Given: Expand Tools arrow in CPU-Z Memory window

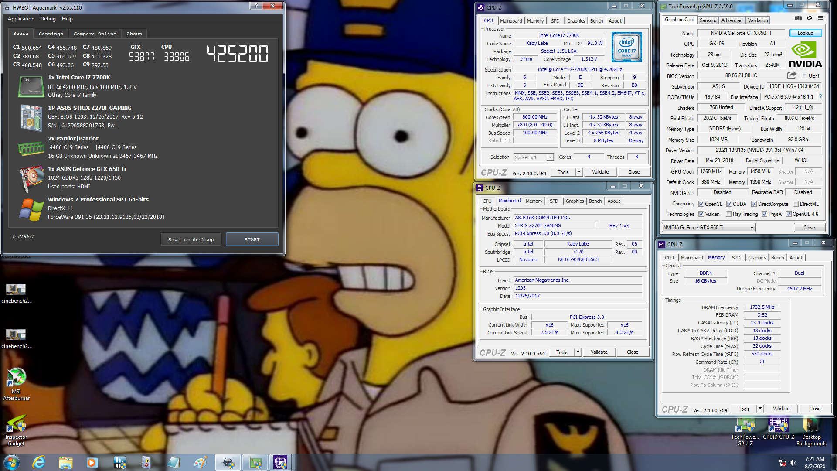Looking at the screenshot, I should tap(760, 409).
